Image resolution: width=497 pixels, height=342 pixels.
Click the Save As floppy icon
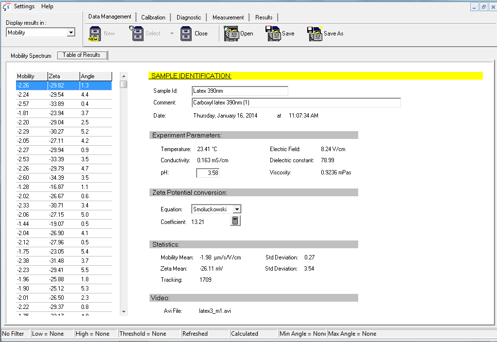[x=315, y=34]
